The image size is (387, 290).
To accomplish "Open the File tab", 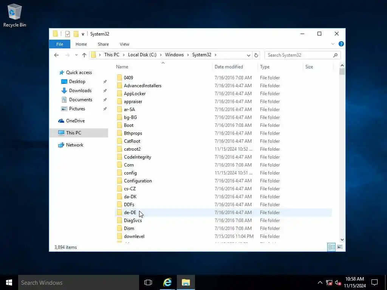I will click(59, 44).
